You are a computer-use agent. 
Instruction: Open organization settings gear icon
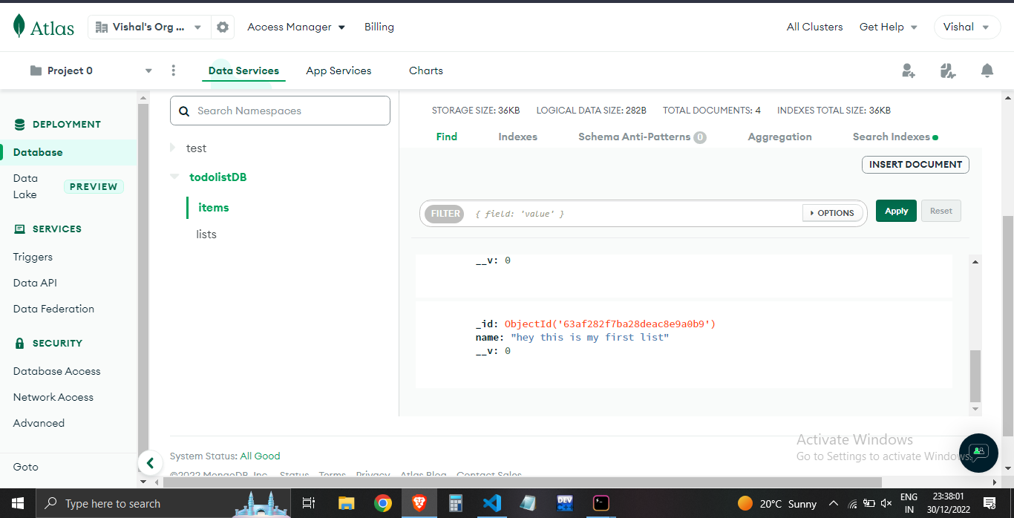point(223,27)
